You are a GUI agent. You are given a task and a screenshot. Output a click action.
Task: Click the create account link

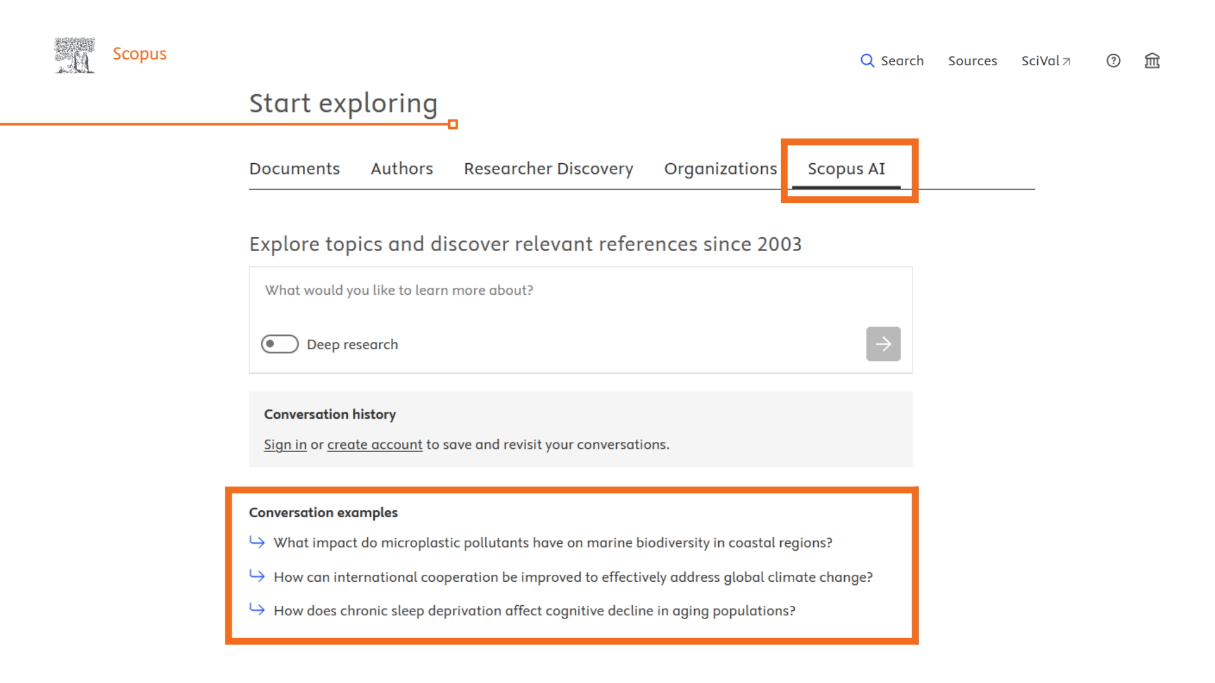tap(375, 445)
